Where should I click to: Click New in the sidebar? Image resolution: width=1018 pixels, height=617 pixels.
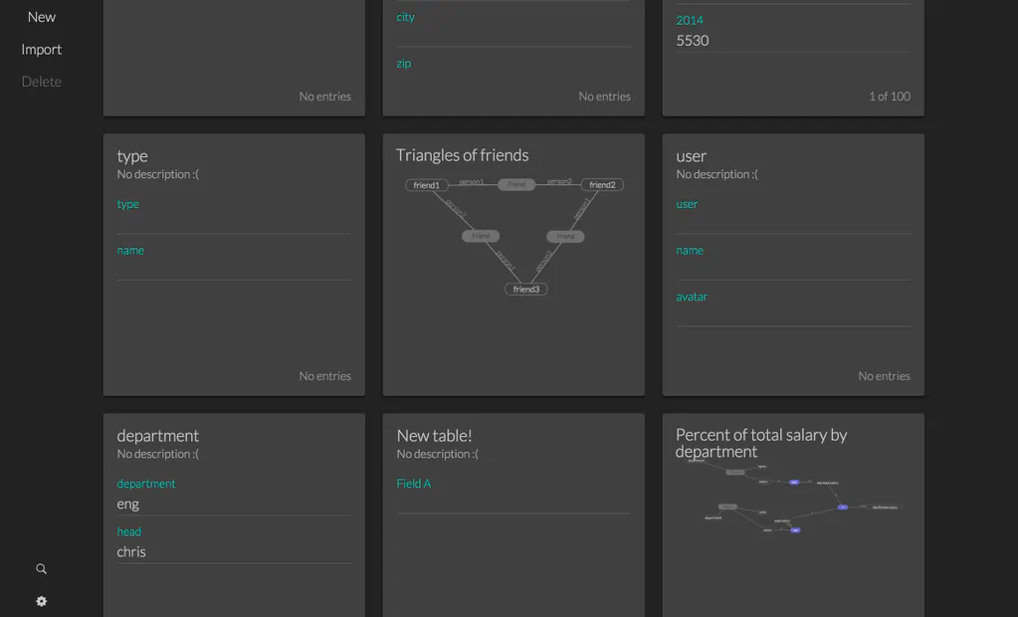click(42, 17)
